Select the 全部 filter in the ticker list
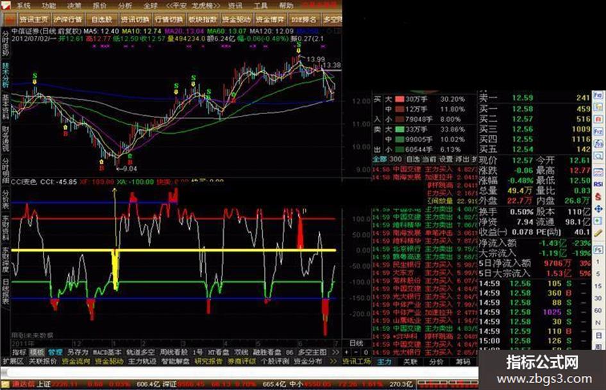The image size is (606, 390). 379,159
